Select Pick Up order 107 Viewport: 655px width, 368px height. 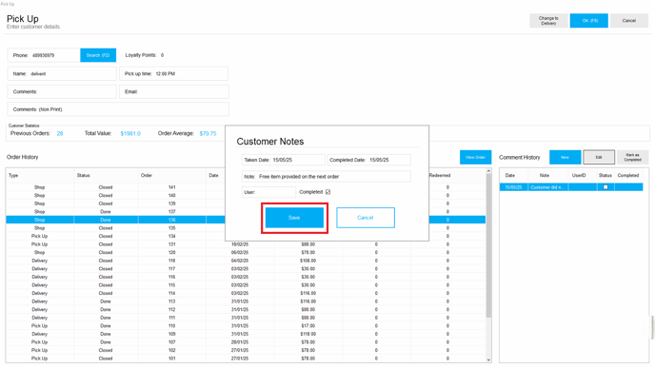pyautogui.click(x=246, y=342)
